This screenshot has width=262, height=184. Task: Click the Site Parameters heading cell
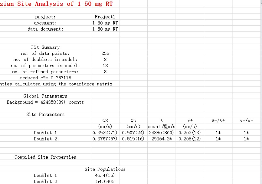pos(45,114)
